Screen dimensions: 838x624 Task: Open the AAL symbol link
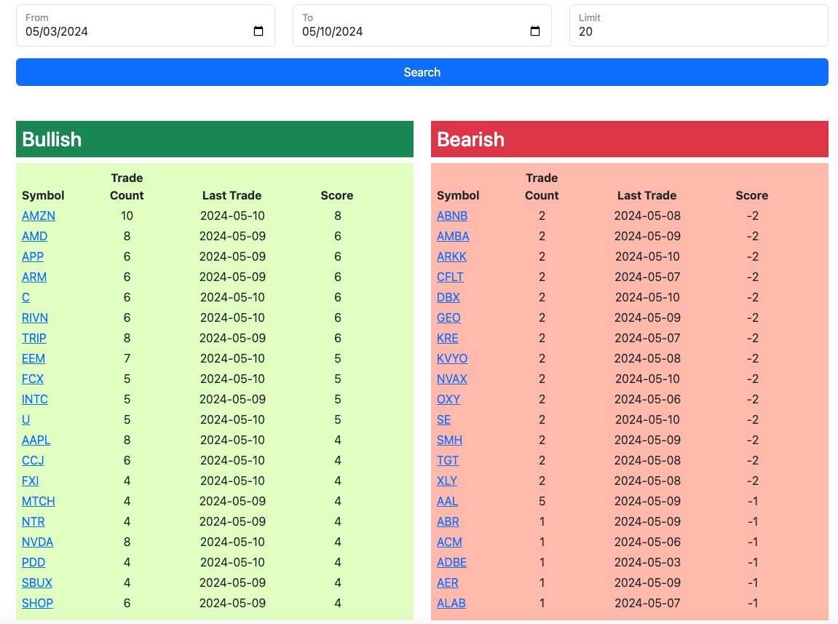point(447,501)
